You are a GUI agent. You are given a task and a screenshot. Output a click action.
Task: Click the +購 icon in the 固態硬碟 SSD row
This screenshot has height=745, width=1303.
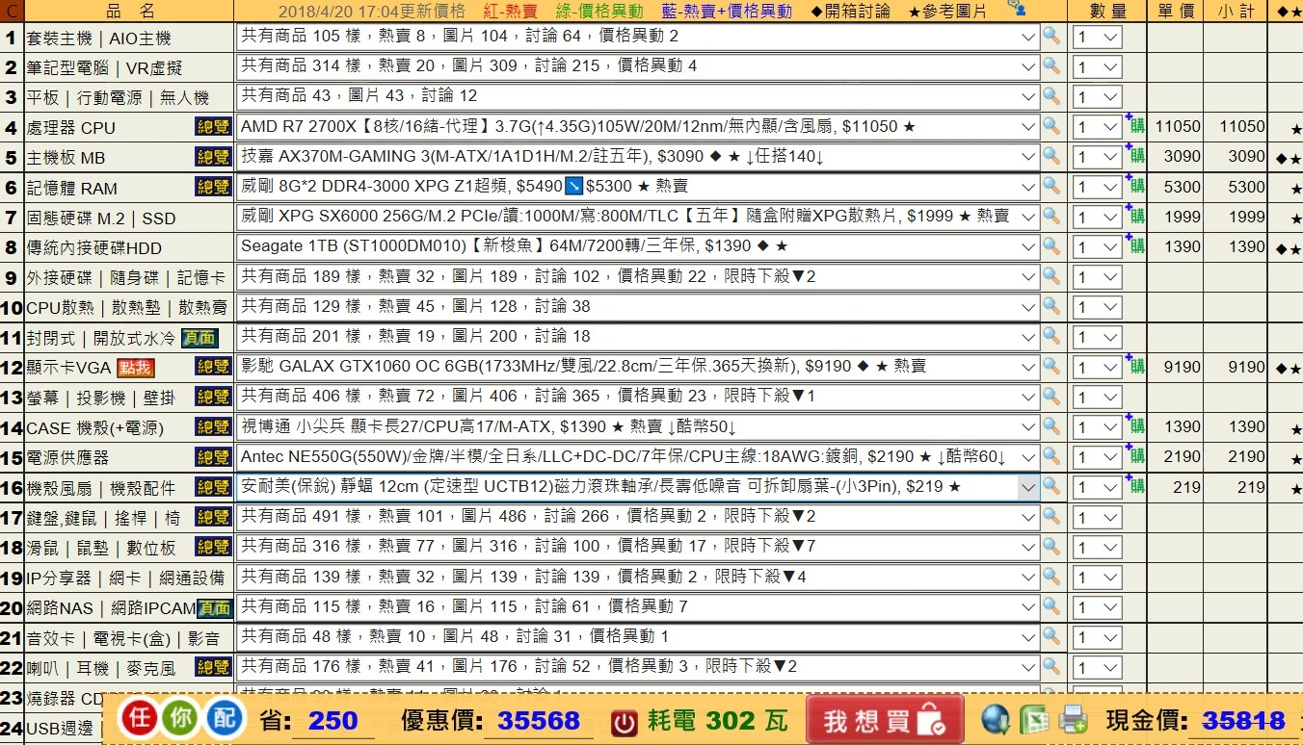point(1135,215)
